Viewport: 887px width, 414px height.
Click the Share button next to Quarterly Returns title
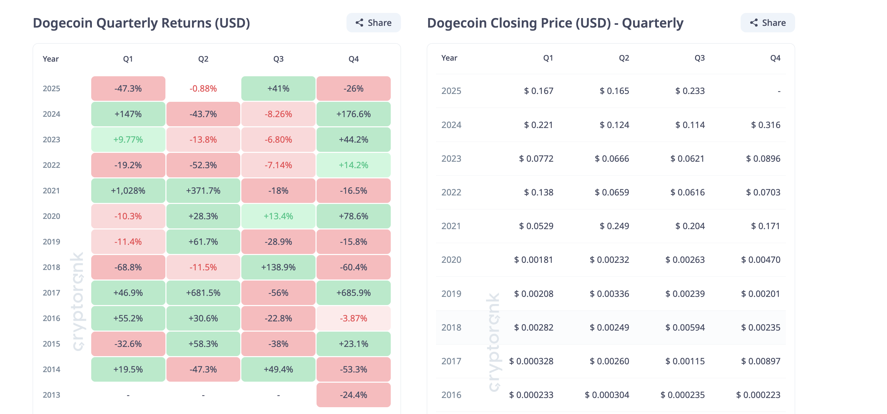374,23
